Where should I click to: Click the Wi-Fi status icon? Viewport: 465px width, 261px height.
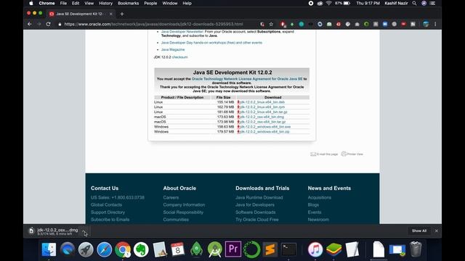point(328,3)
